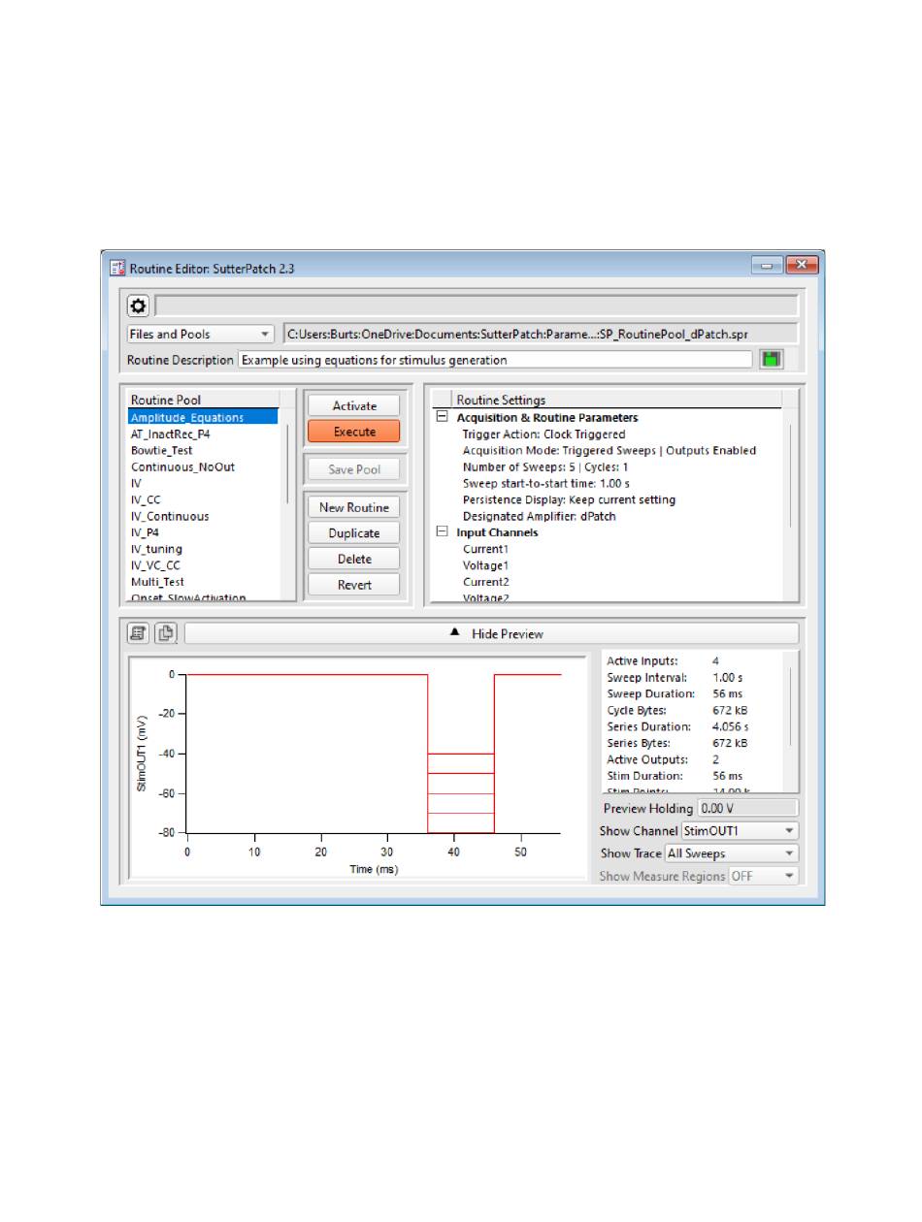The width and height of the screenshot is (922, 1222).
Task: Select the IV_VC_CC routine
Action: tap(155, 565)
